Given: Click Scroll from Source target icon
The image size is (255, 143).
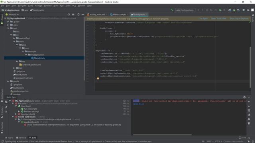Looking at the screenshot, I should [x=69, y=14].
